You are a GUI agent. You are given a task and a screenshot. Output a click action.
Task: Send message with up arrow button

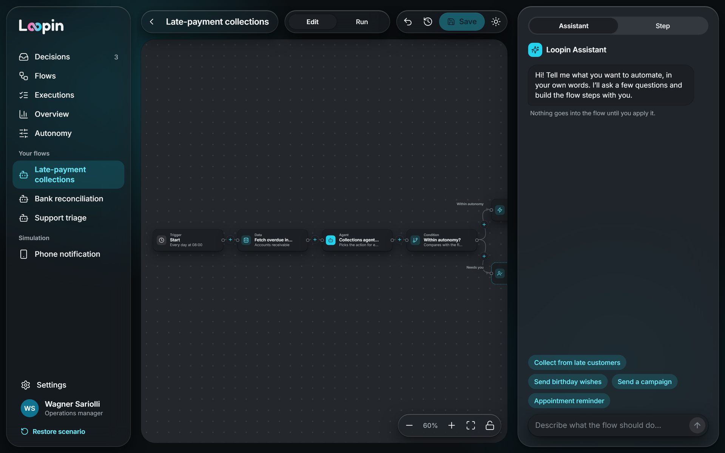click(697, 425)
